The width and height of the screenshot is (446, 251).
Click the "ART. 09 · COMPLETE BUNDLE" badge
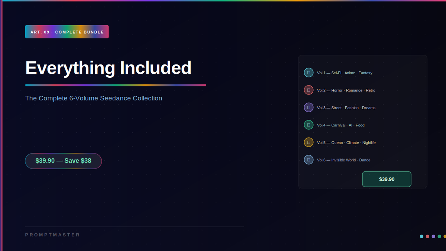pyautogui.click(x=67, y=32)
